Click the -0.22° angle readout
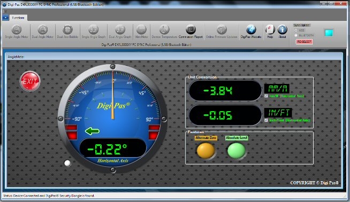350x202 pixels. point(113,148)
